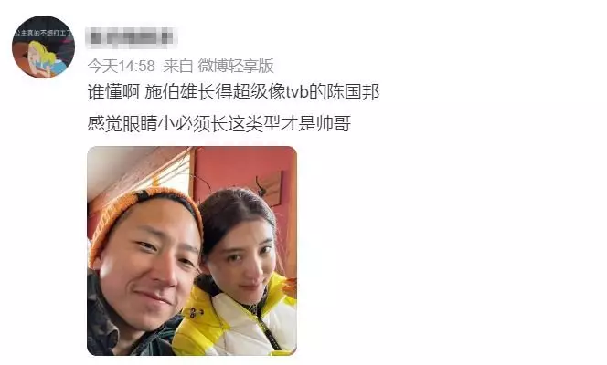Click the 来自 label beside the timestamp
This screenshot has height=365, width=607.
[177, 66]
